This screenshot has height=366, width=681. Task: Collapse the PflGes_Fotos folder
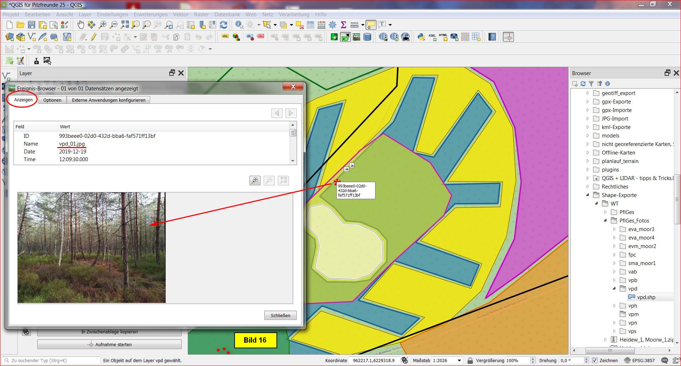coord(605,220)
